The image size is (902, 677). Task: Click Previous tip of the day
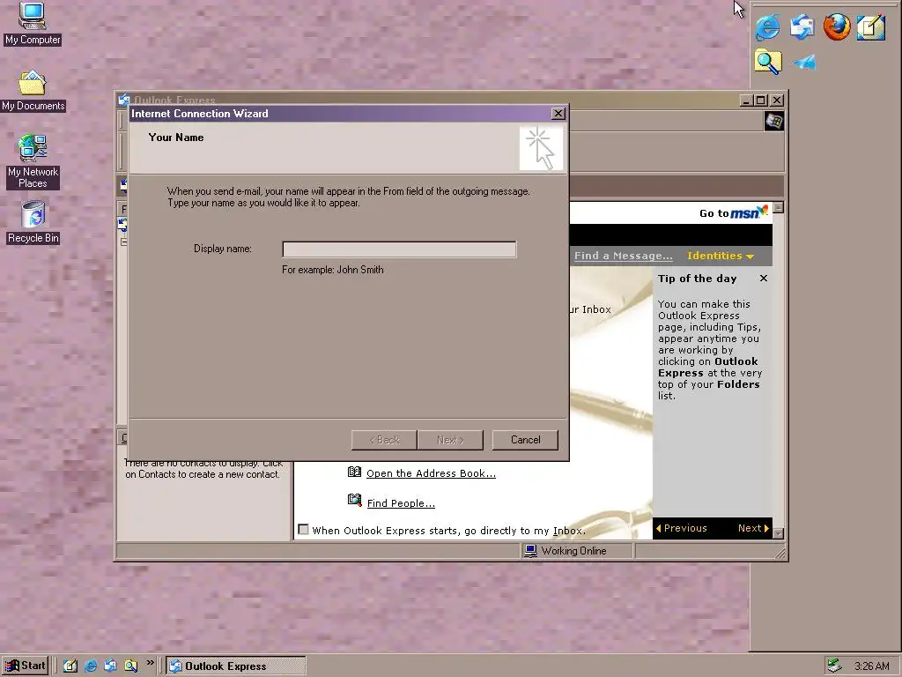click(x=682, y=528)
